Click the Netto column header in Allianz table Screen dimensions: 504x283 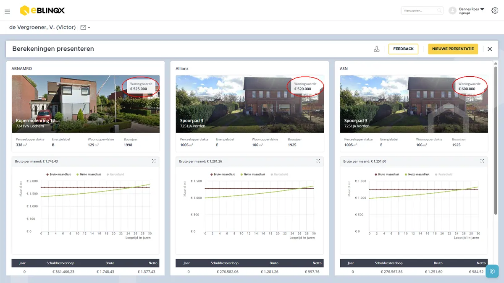click(x=317, y=263)
